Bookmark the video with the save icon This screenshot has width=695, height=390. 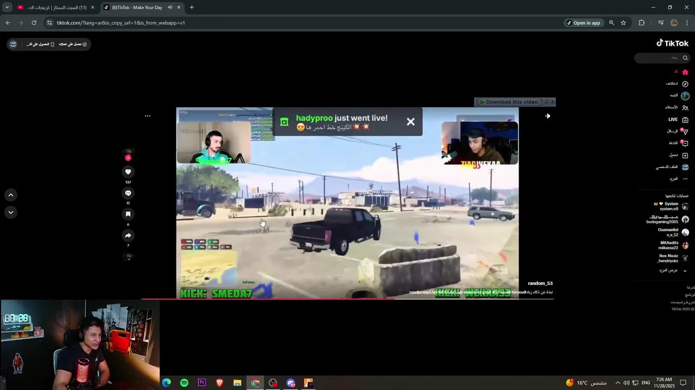point(128,214)
